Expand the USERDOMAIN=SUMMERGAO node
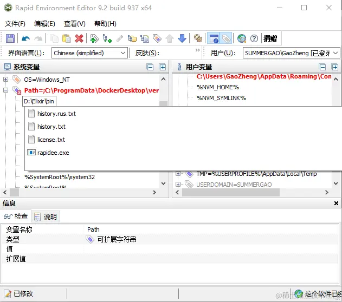 coord(178,184)
